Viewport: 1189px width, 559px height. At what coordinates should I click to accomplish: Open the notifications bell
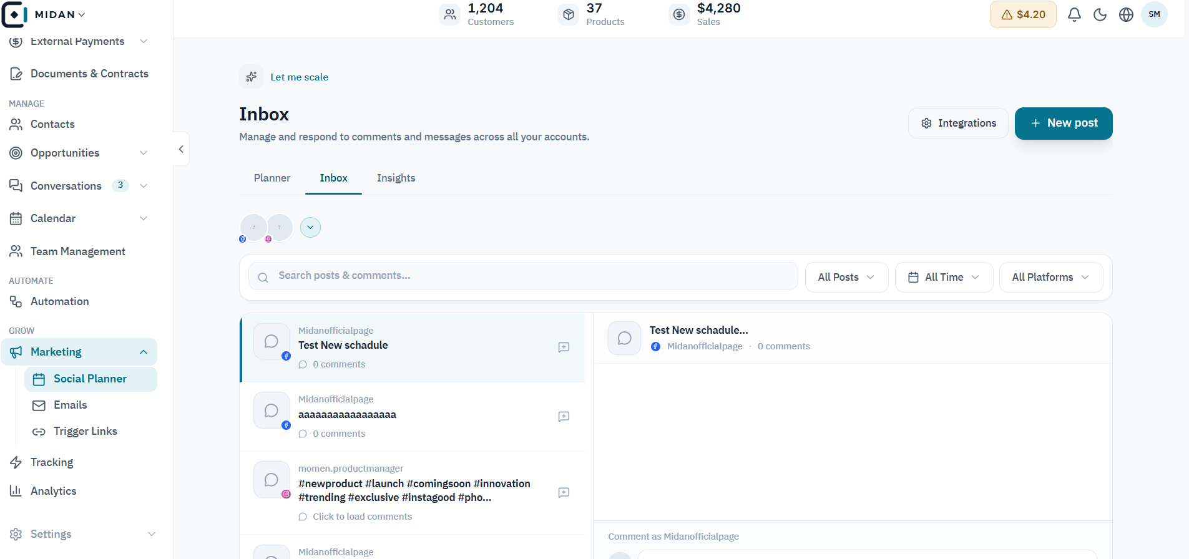pyautogui.click(x=1074, y=14)
